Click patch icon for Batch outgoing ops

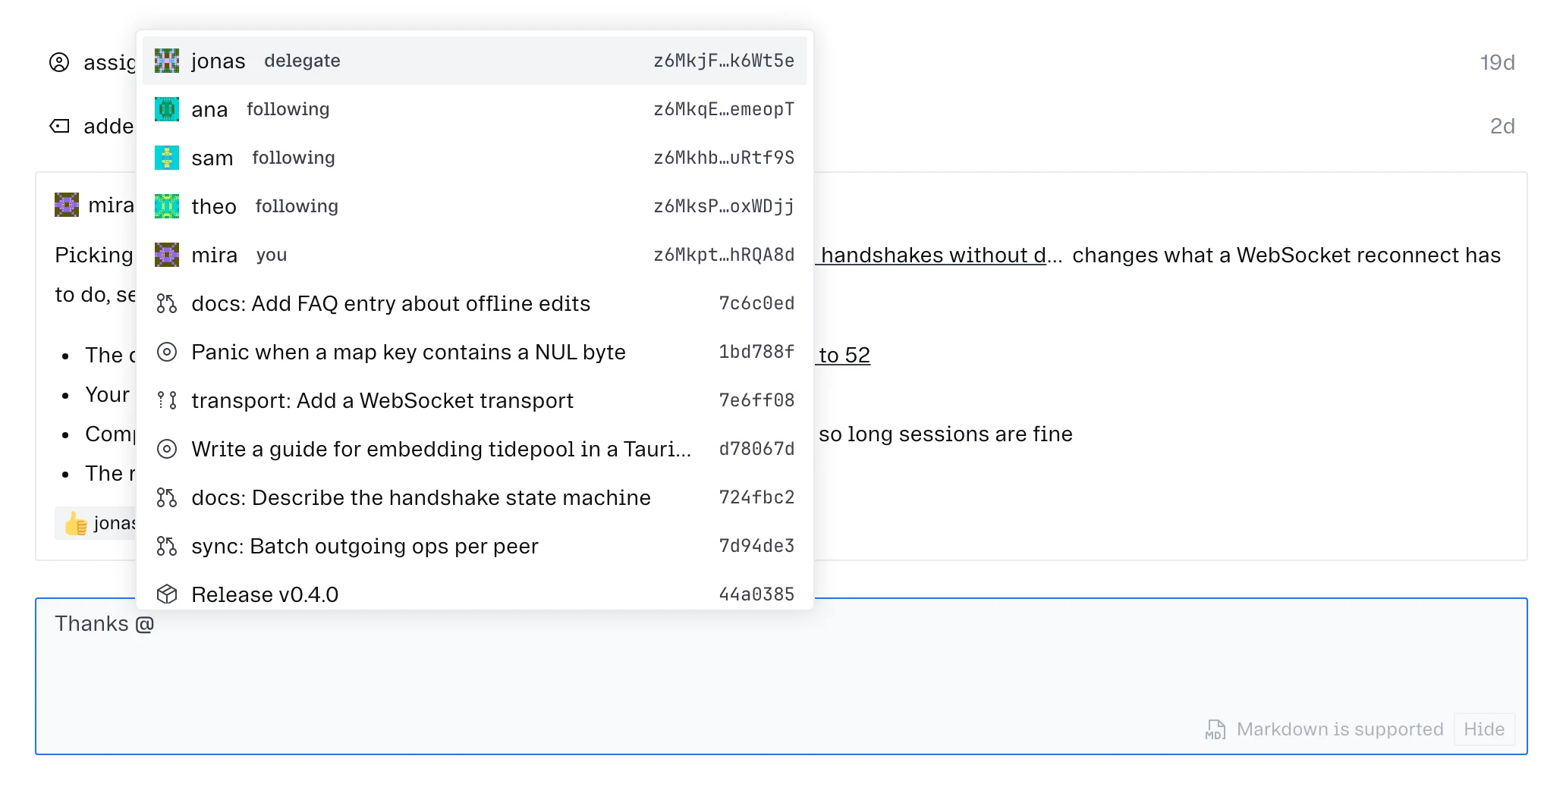click(167, 546)
